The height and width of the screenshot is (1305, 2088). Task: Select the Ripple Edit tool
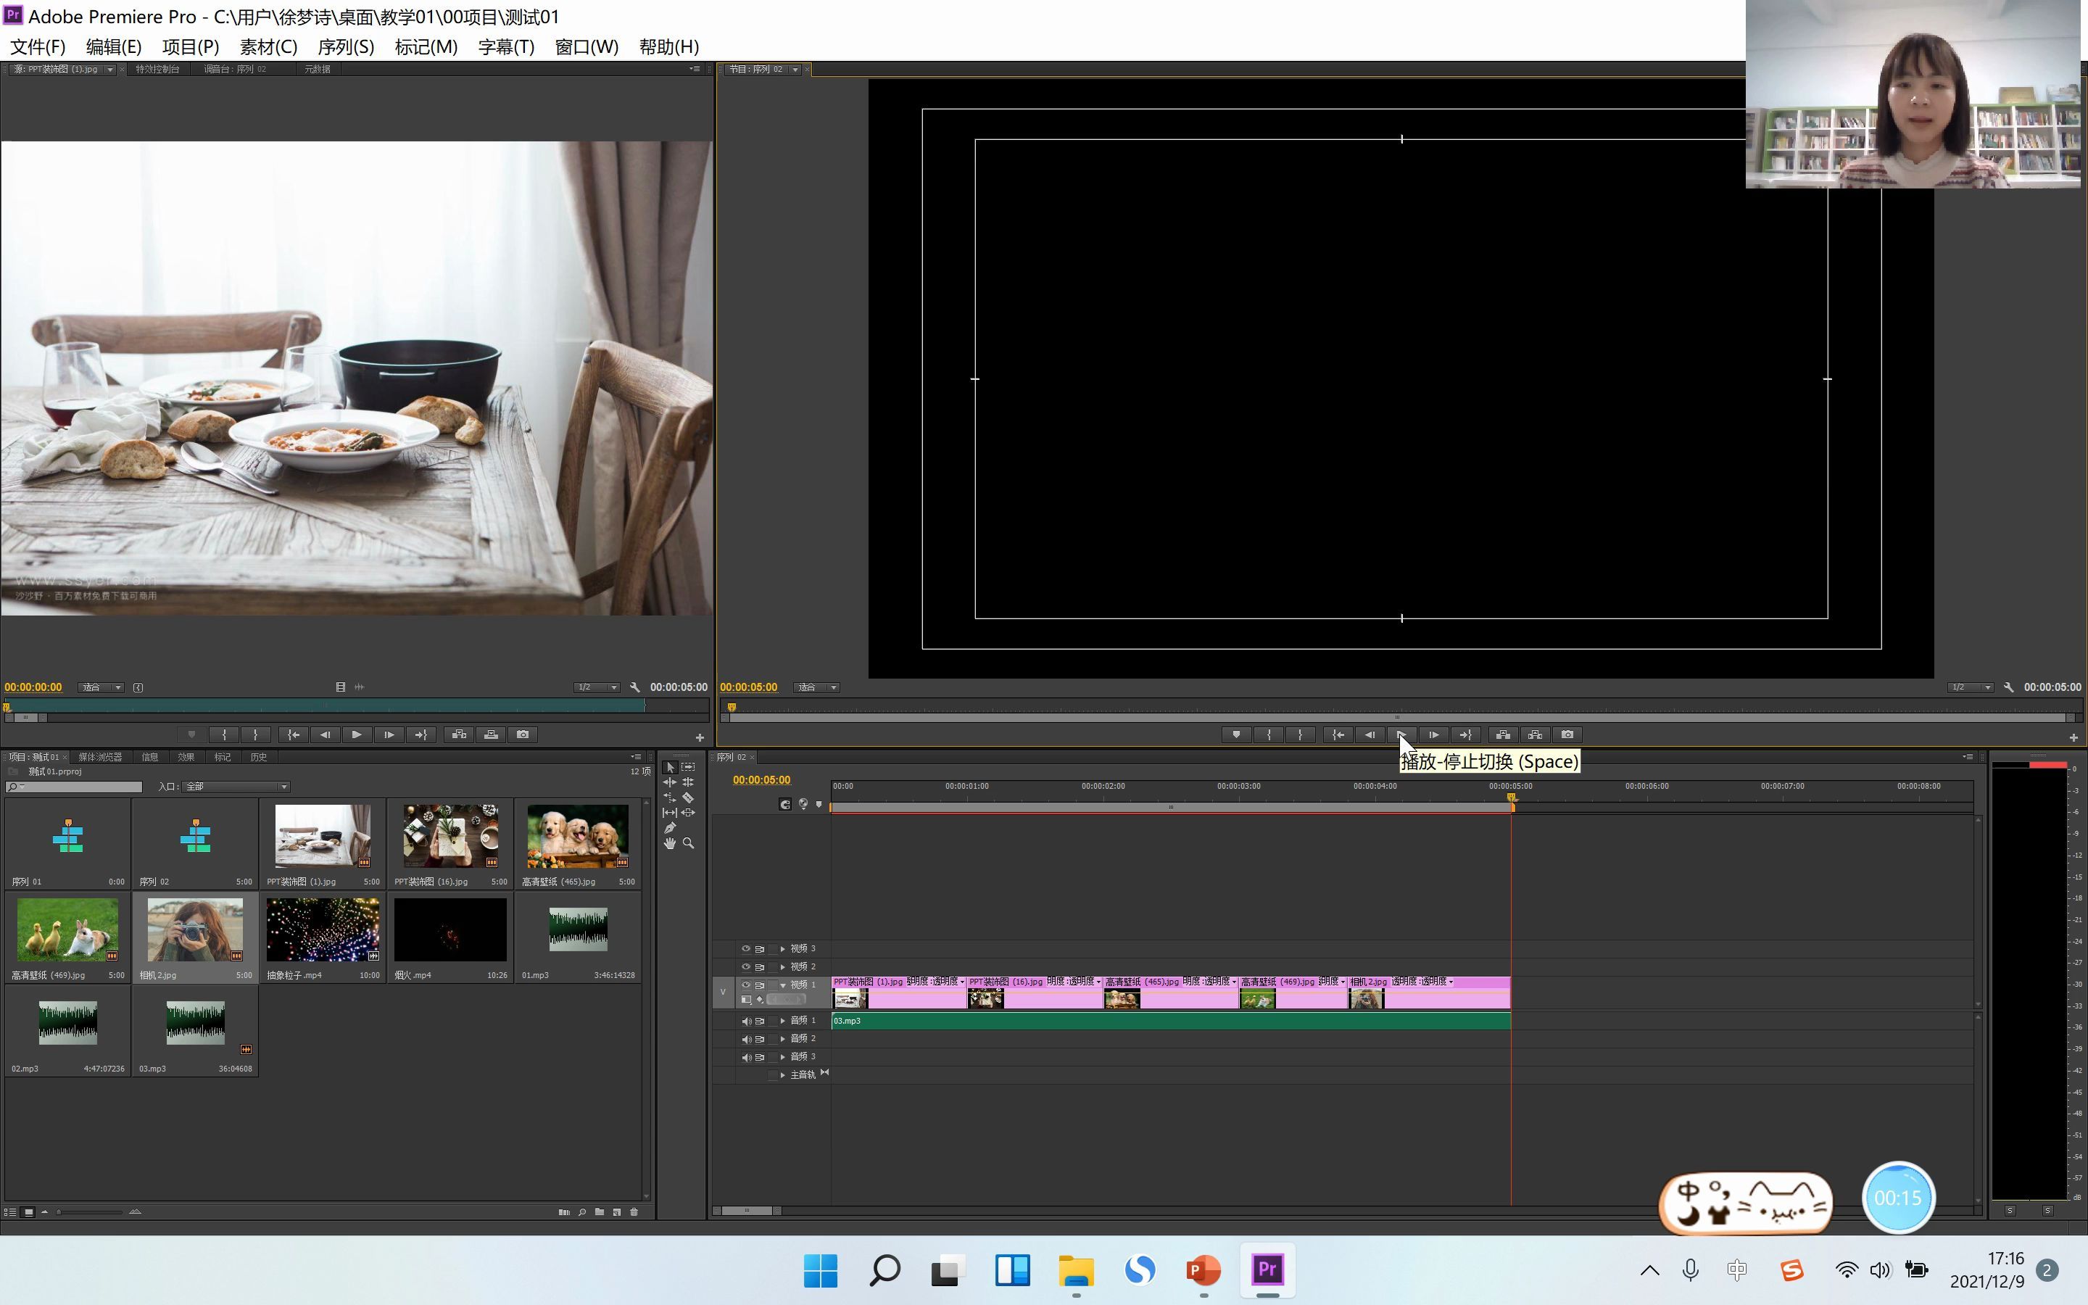pos(670,783)
